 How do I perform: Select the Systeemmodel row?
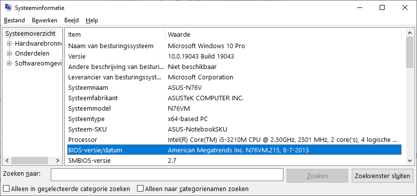coord(234,109)
